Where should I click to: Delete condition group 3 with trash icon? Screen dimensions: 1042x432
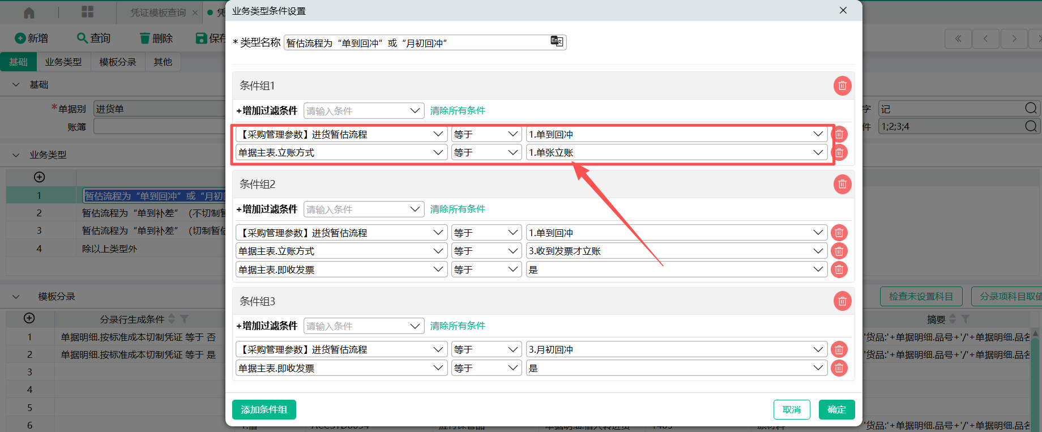[x=842, y=301]
